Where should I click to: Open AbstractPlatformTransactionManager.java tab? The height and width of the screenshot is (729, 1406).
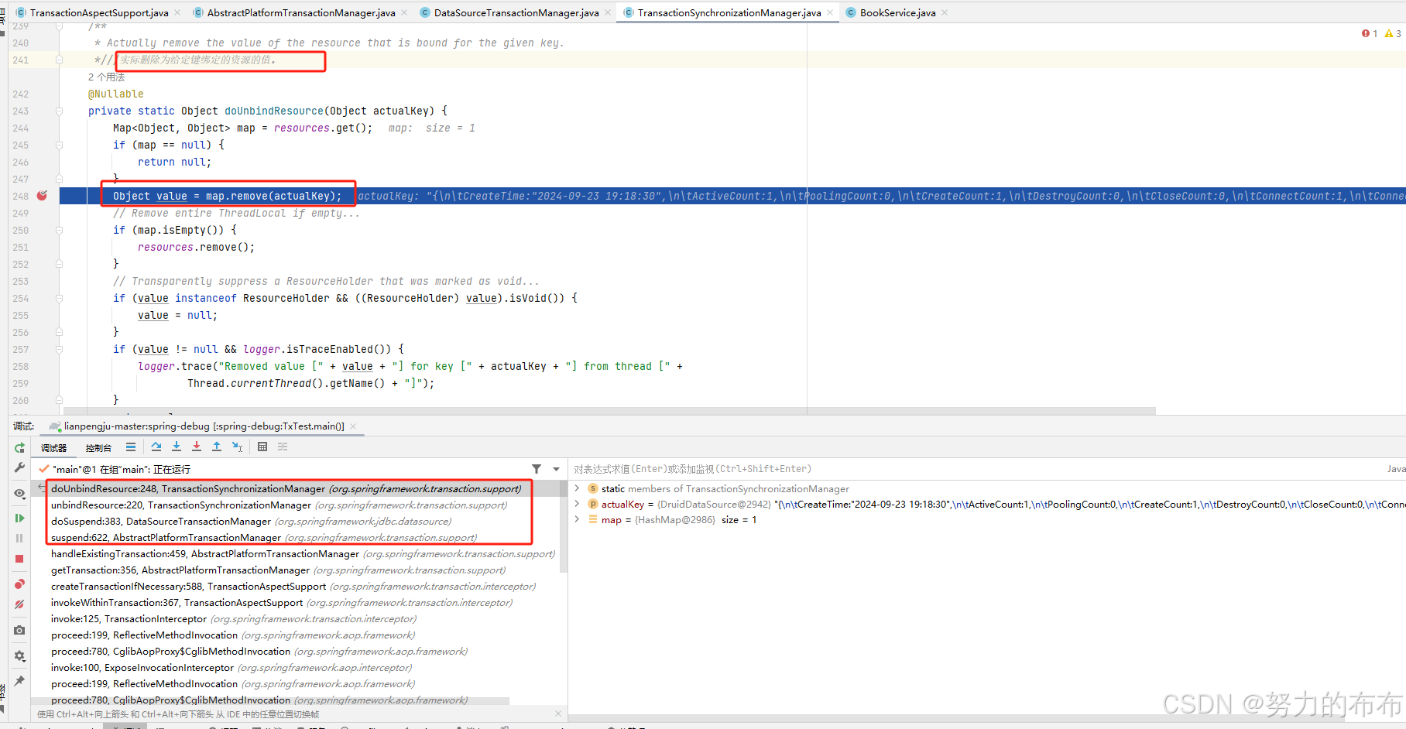[301, 12]
